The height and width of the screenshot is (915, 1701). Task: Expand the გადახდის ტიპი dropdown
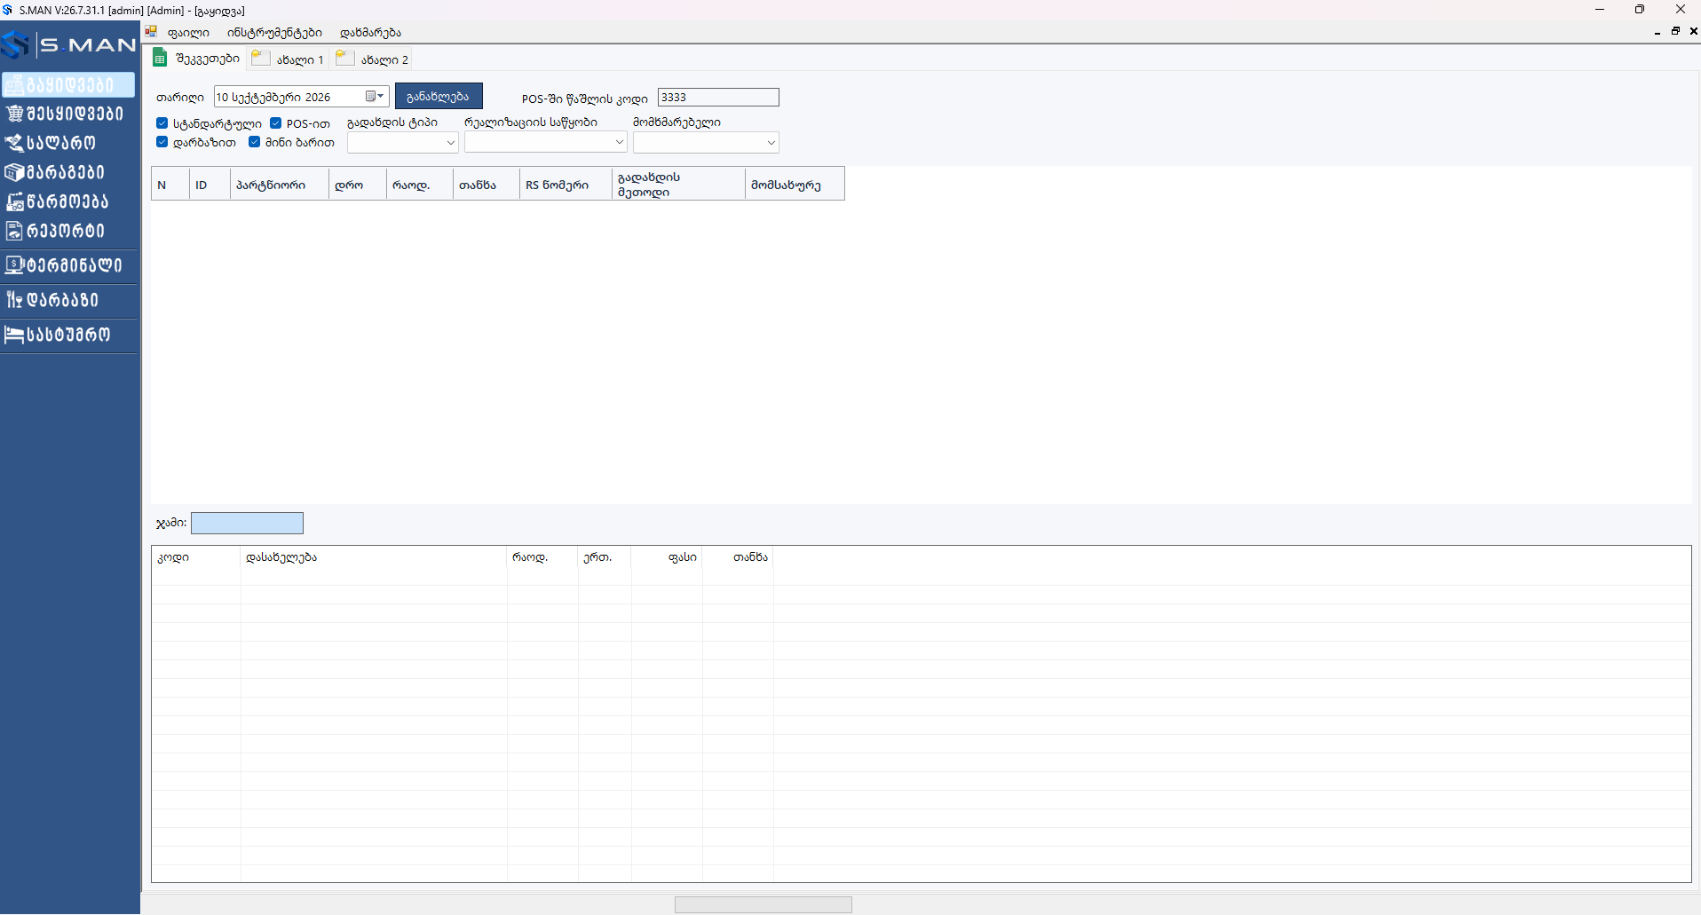402,143
